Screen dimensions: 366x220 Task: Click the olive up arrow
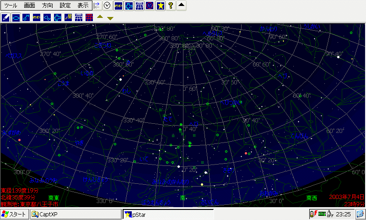(x=100, y=17)
